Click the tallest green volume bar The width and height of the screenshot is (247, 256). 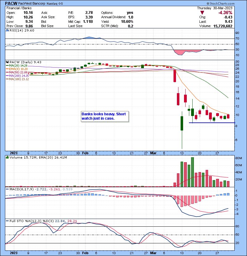tap(192, 172)
